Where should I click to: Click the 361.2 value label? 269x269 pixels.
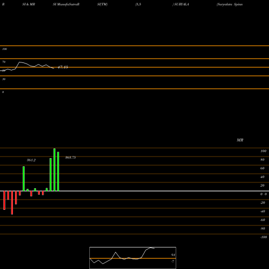[31, 160]
